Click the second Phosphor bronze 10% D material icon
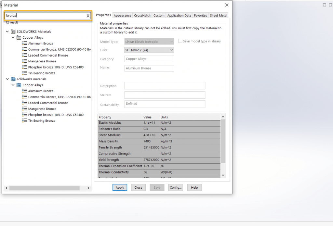Viewport: 333px width, 226px height. [24, 115]
